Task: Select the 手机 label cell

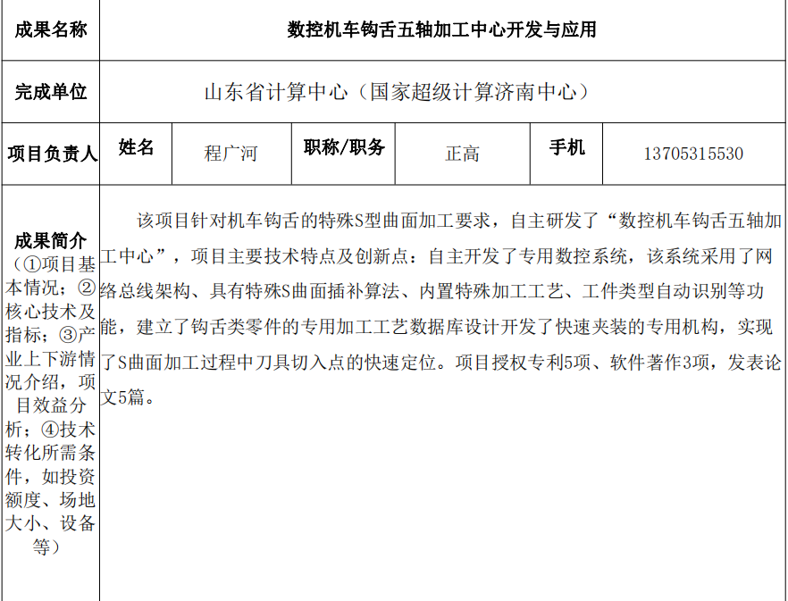Action: click(x=566, y=148)
